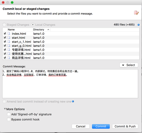Click the info icon beside 485 files count
Image resolution: width=142 pixels, height=133 pixels.
[x=138, y=25]
